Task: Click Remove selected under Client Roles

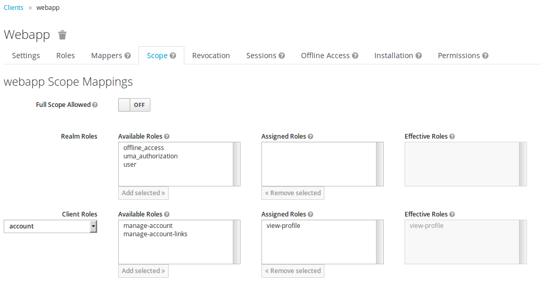Action: tap(293, 271)
